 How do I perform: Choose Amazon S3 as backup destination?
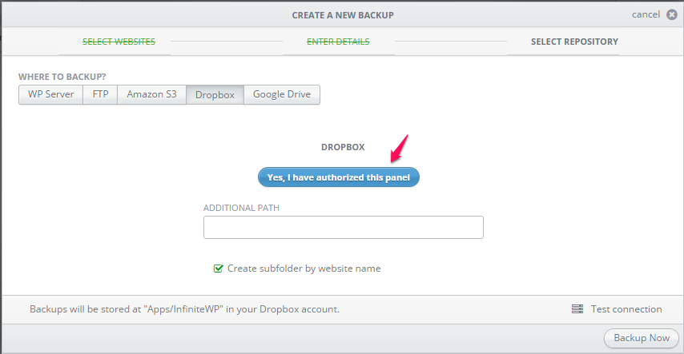coord(152,94)
